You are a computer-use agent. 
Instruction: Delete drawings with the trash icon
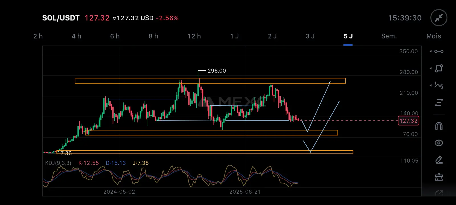[439, 177]
